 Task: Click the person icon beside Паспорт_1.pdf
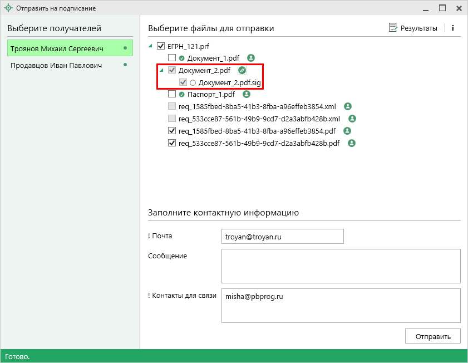pyautogui.click(x=247, y=95)
